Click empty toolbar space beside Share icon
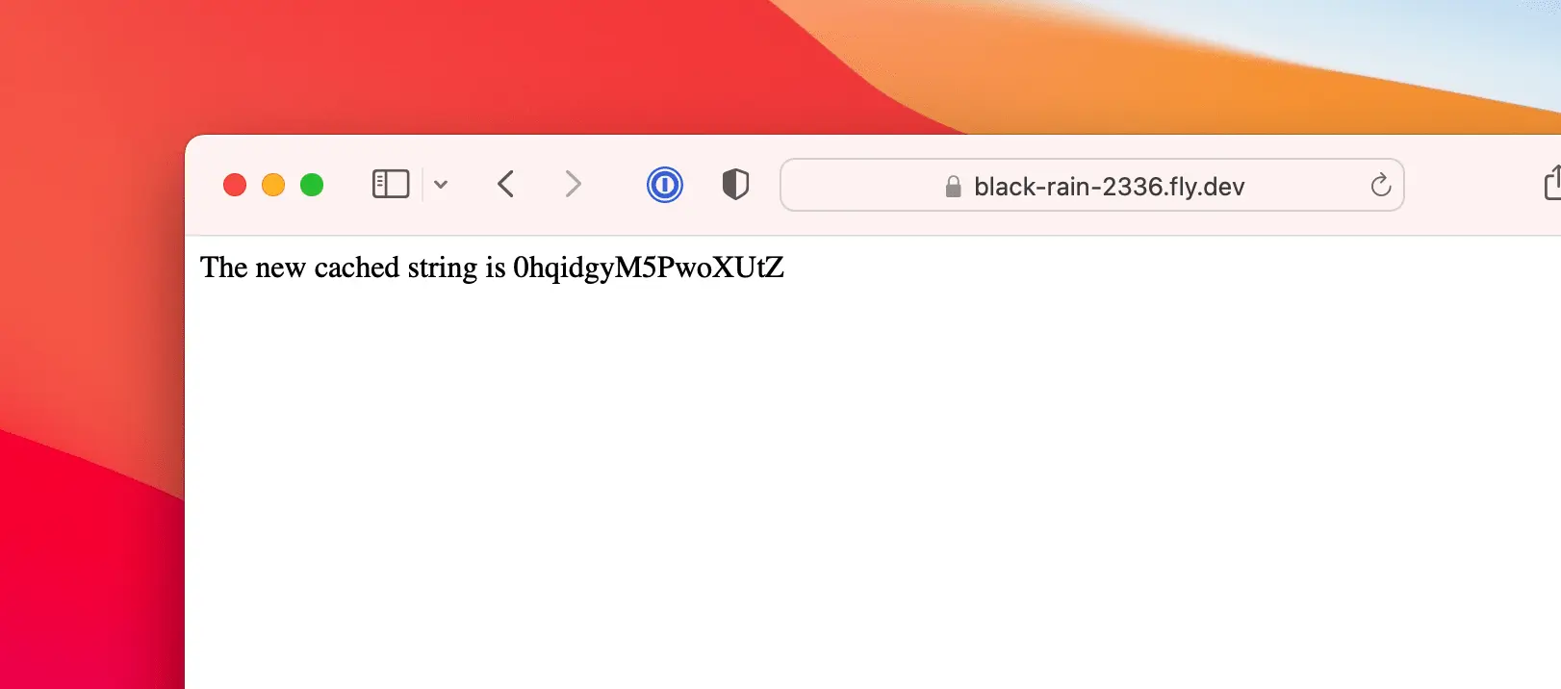 (1472, 185)
